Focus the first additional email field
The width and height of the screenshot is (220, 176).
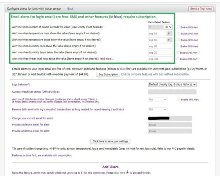[x=170, y=125]
